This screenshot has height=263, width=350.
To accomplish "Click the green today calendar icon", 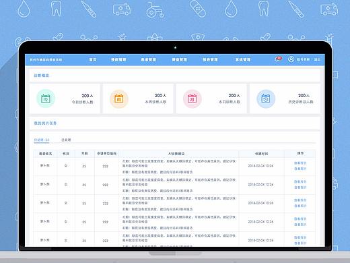I will click(46, 98).
